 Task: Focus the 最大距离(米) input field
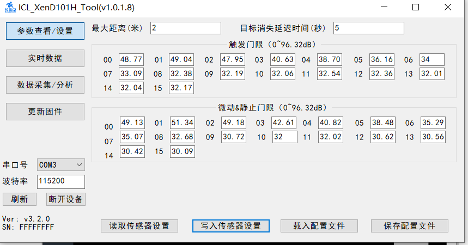click(x=186, y=28)
